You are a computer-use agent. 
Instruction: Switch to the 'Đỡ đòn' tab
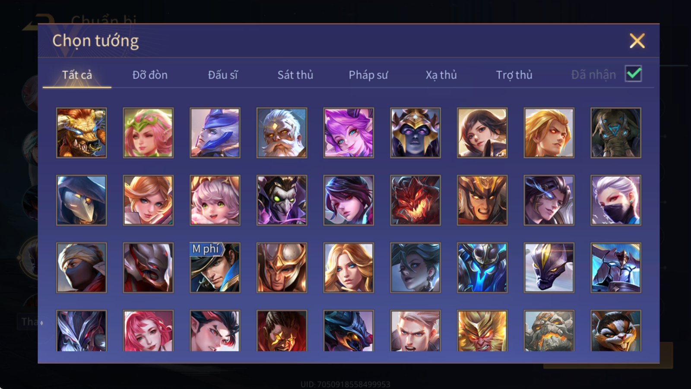click(x=150, y=75)
